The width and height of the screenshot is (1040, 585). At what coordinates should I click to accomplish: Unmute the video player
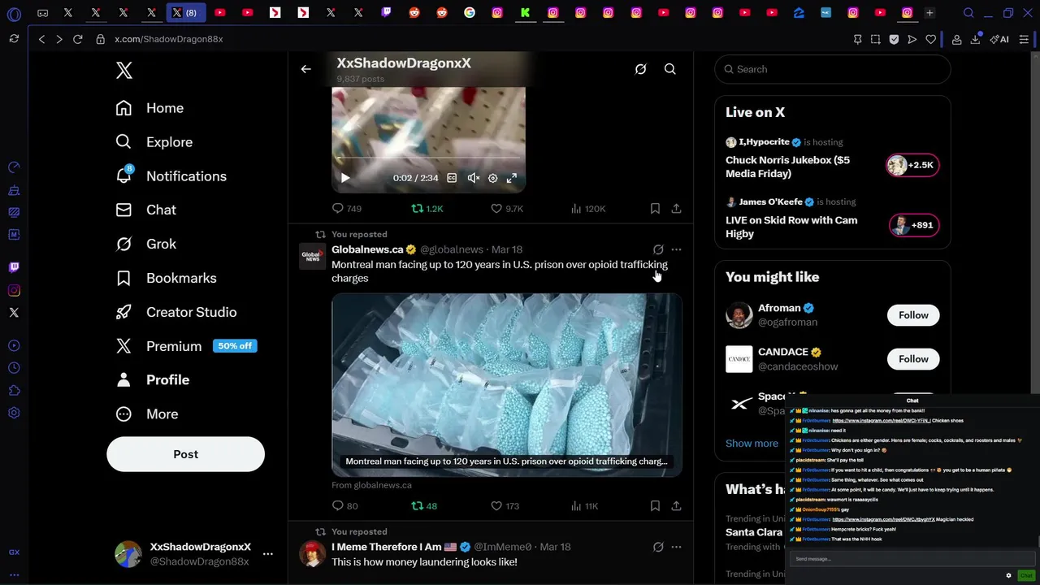click(x=474, y=178)
